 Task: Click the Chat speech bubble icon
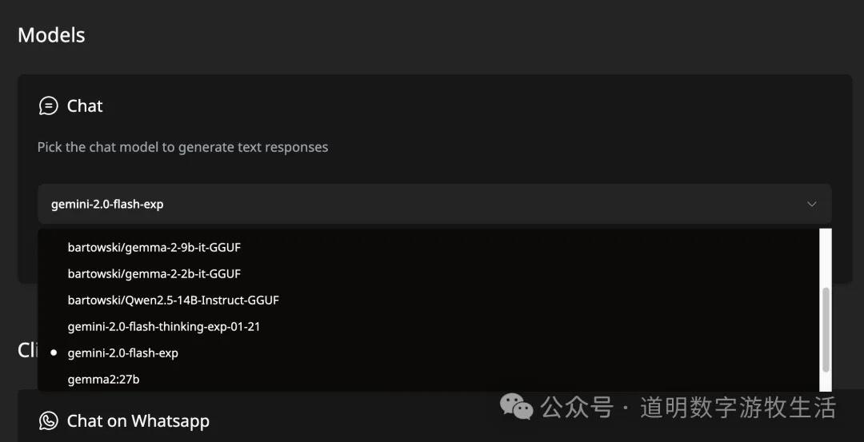pos(49,106)
